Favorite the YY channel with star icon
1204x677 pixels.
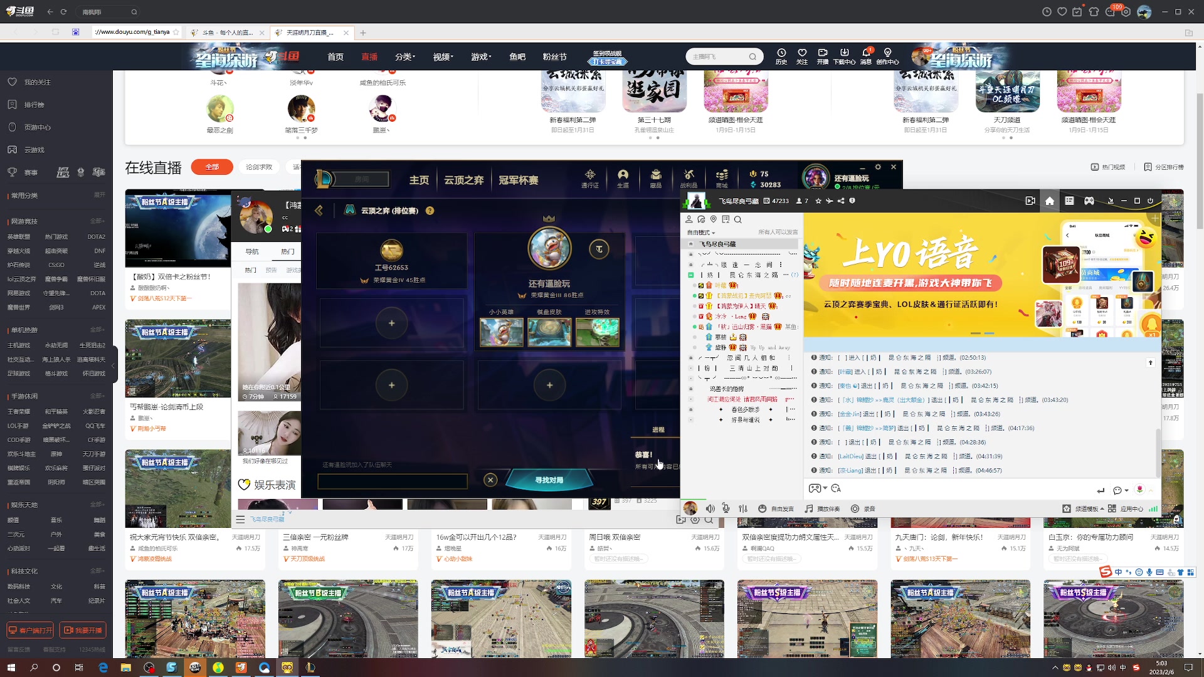[818, 201]
